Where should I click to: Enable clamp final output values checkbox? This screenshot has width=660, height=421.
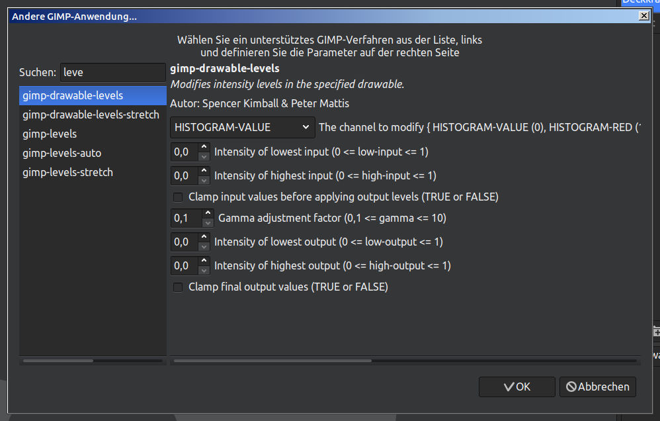[x=178, y=287]
